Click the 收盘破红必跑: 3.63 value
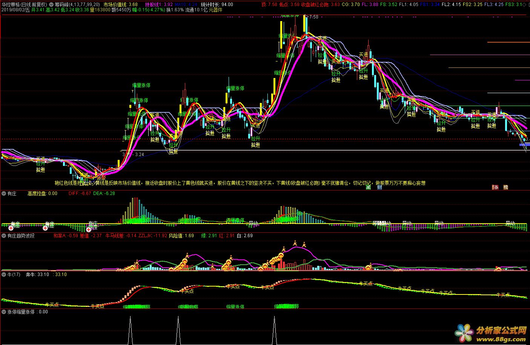This screenshot has width=530, height=345. tap(320, 5)
